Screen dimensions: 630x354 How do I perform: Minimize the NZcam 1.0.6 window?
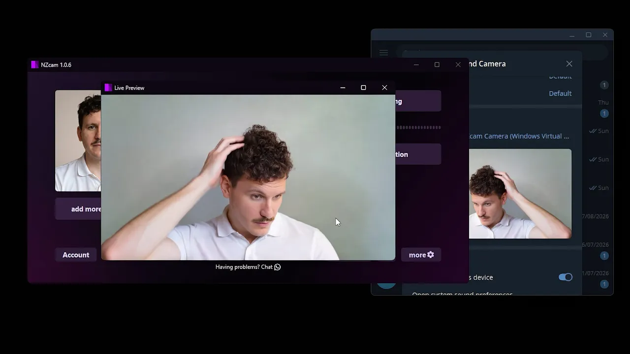coord(416,64)
